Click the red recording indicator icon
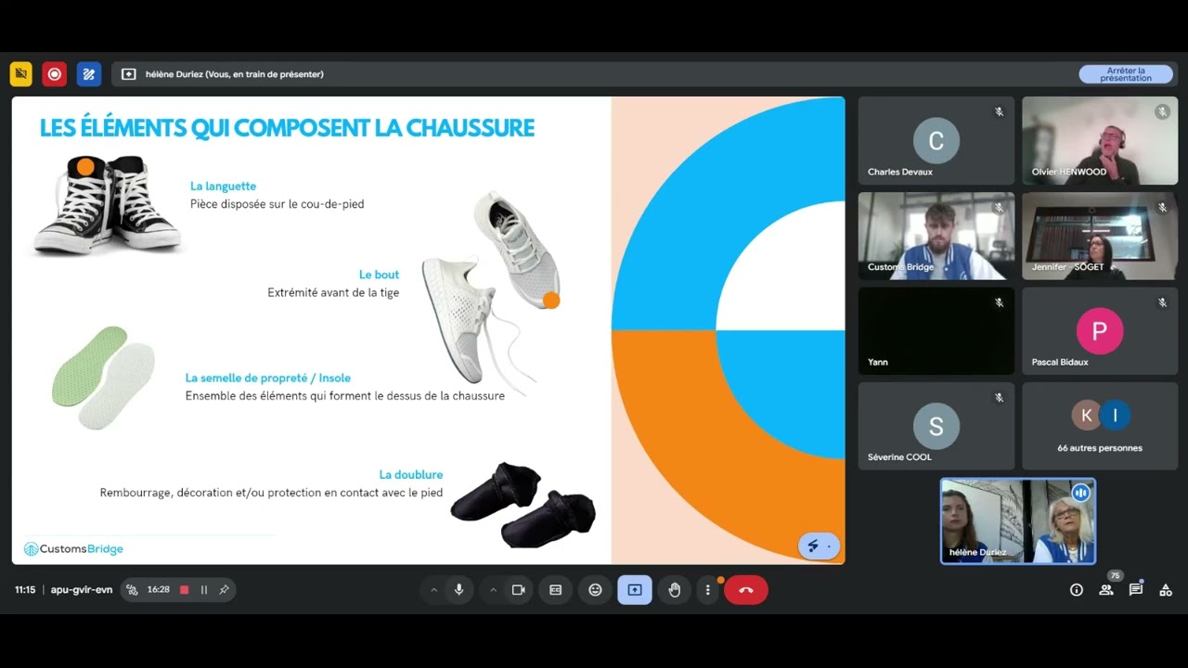The width and height of the screenshot is (1188, 668). (x=55, y=74)
